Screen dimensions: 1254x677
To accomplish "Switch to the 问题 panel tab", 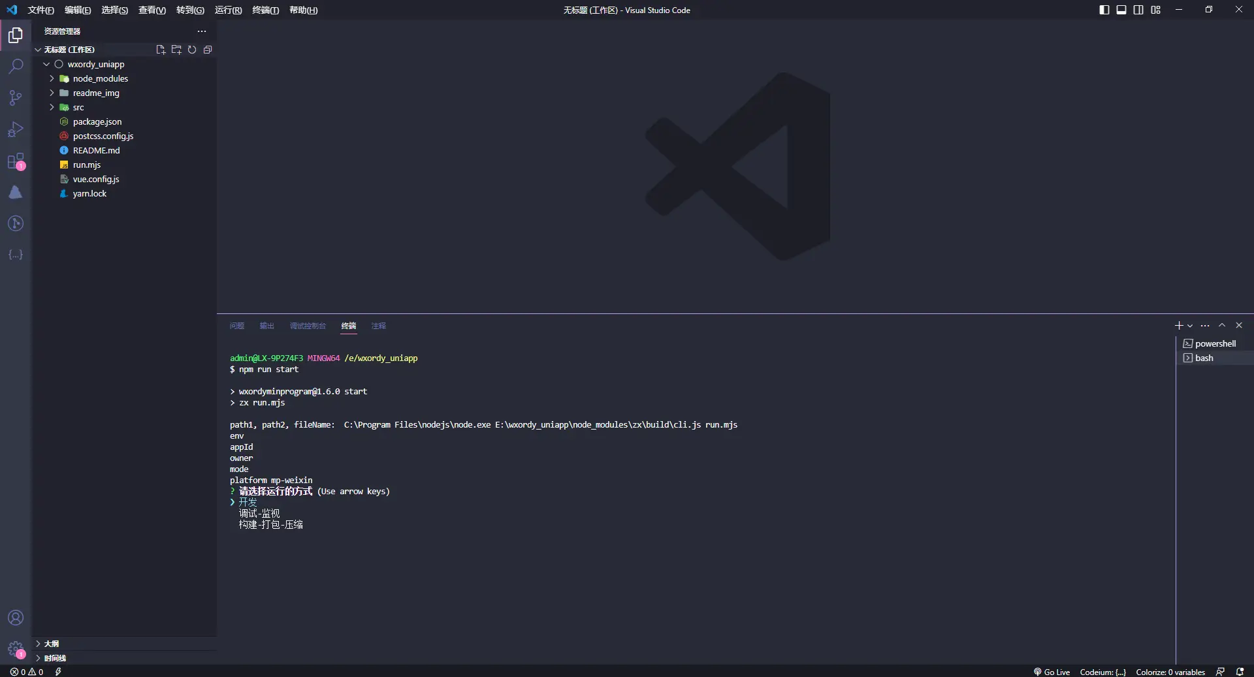I will click(237, 326).
